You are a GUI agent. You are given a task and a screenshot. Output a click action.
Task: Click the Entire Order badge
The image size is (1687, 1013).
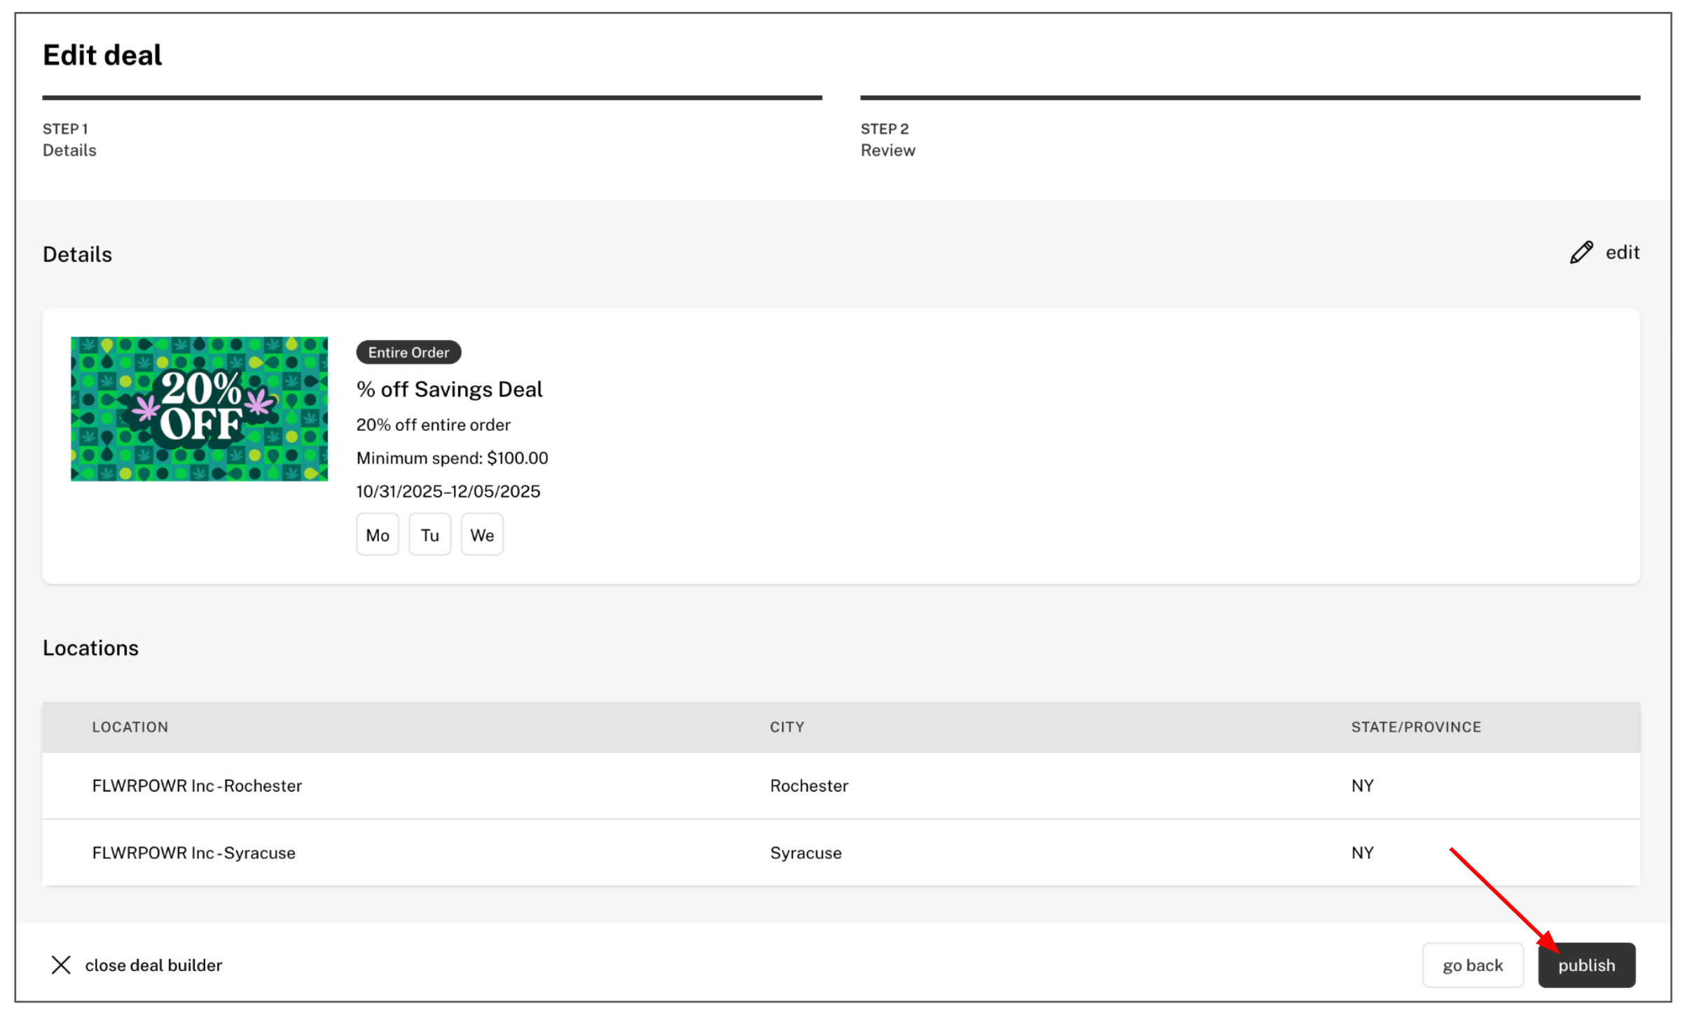coord(408,352)
